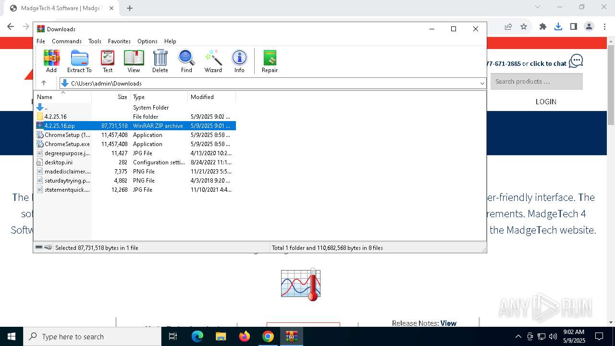Click the up one level arrow
This screenshot has height=346, width=615.
[x=44, y=83]
